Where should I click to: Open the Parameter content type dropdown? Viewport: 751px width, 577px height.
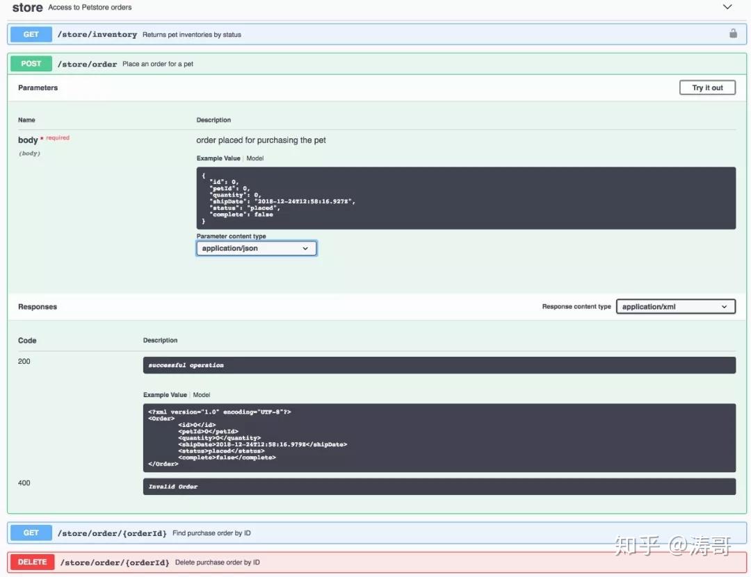[x=256, y=248]
